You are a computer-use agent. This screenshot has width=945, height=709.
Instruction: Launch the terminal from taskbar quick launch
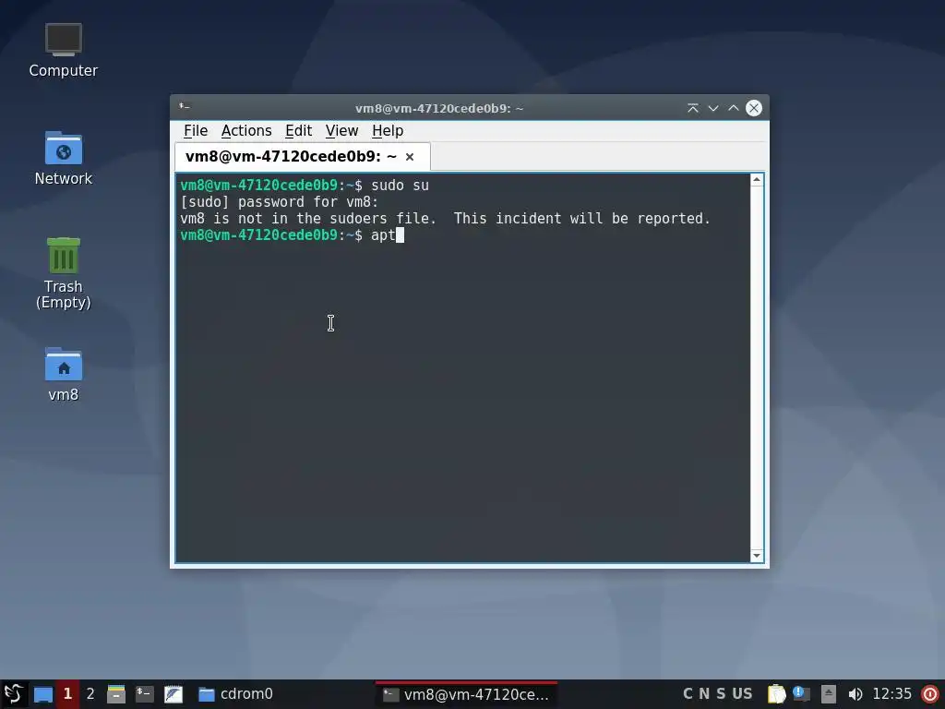145,694
